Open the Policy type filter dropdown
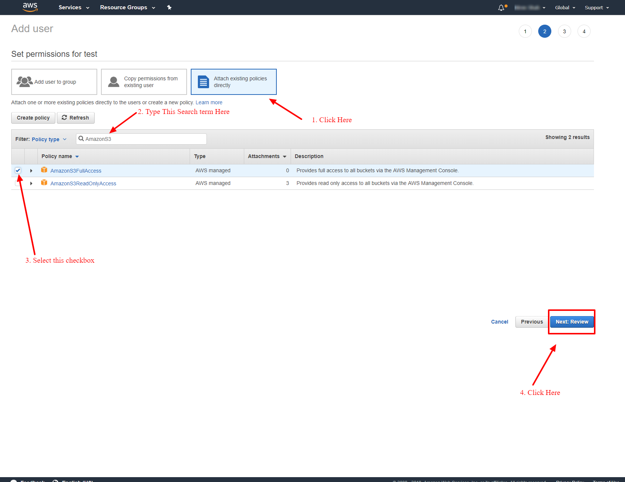The image size is (625, 482). pos(49,139)
